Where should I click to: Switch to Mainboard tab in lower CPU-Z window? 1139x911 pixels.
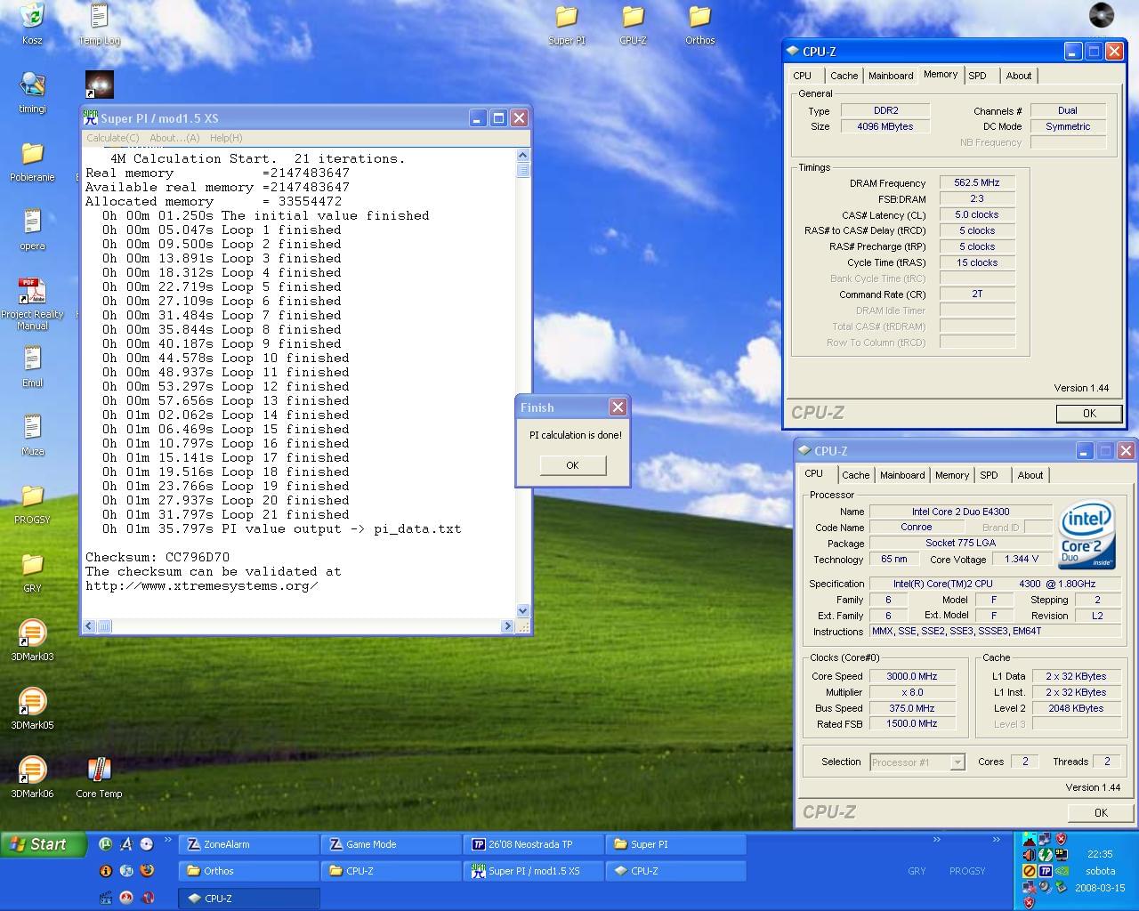click(902, 475)
